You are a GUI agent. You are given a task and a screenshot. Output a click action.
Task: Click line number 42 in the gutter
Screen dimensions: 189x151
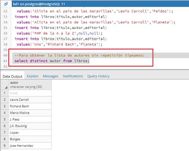[5, 66]
